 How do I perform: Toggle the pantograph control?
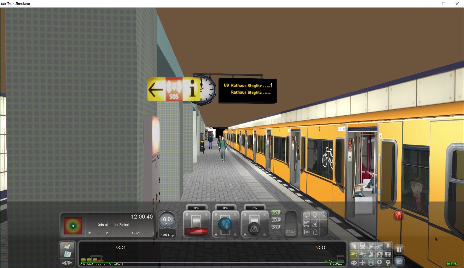[323, 215]
